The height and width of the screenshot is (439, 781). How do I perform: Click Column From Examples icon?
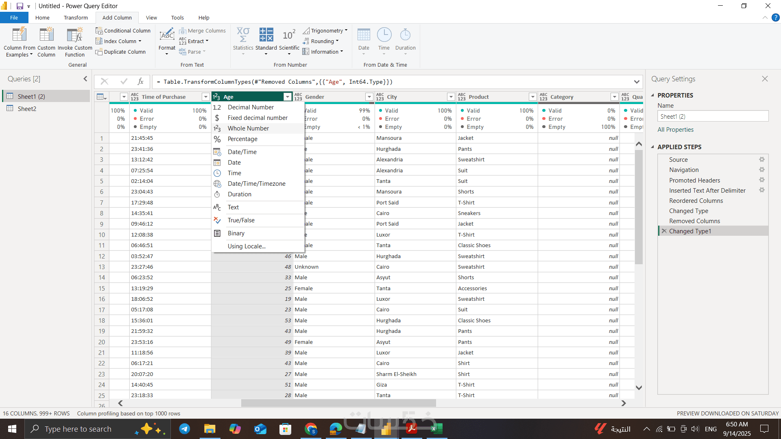(x=19, y=35)
